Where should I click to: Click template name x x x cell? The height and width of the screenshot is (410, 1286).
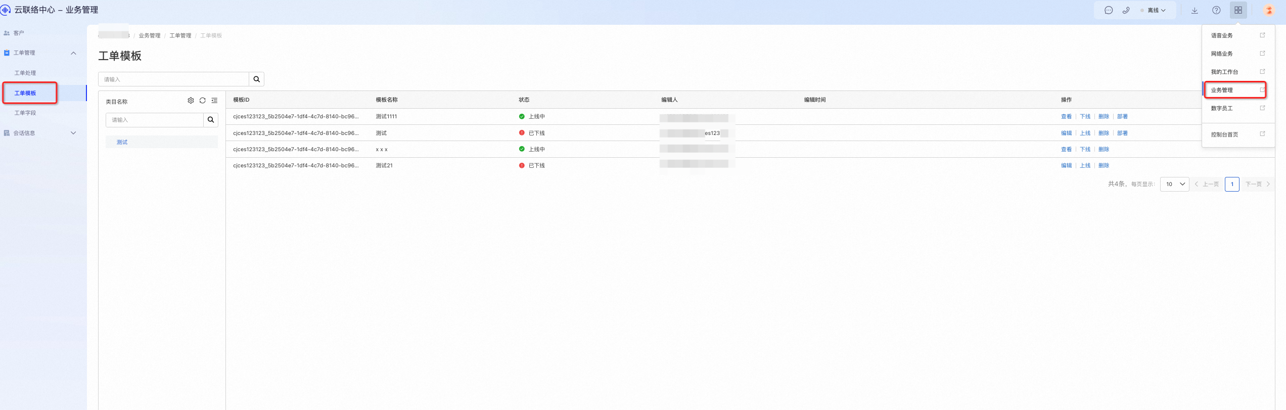pyautogui.click(x=382, y=149)
